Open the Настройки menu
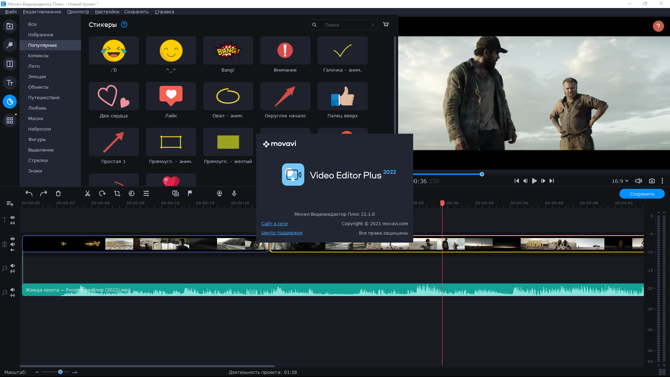The width and height of the screenshot is (670, 377). click(107, 12)
